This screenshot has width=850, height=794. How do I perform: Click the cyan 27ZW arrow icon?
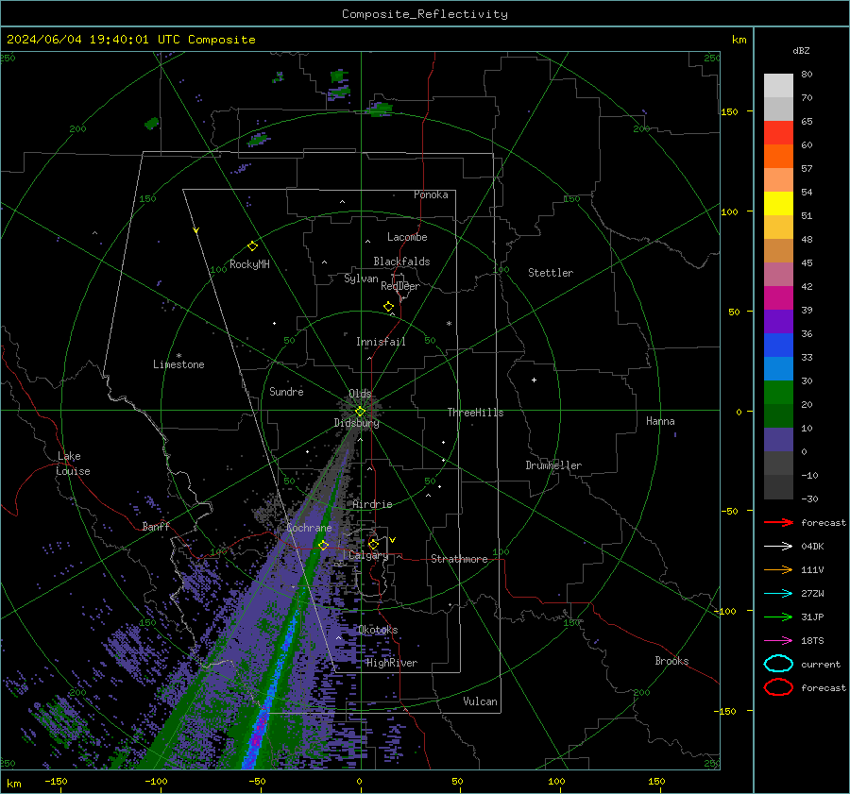point(778,594)
